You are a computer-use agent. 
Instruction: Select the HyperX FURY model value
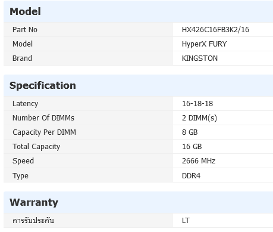(204, 44)
